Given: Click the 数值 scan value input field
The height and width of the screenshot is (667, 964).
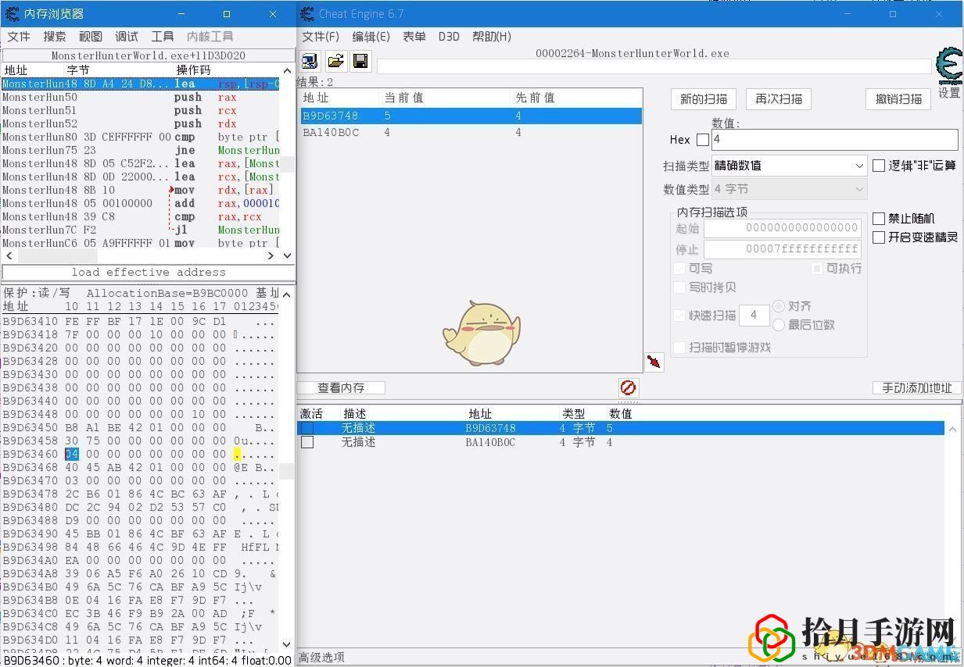Looking at the screenshot, I should pyautogui.click(x=834, y=140).
